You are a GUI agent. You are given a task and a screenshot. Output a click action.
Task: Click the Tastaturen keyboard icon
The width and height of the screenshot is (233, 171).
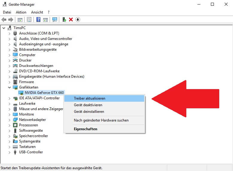tap(15, 147)
